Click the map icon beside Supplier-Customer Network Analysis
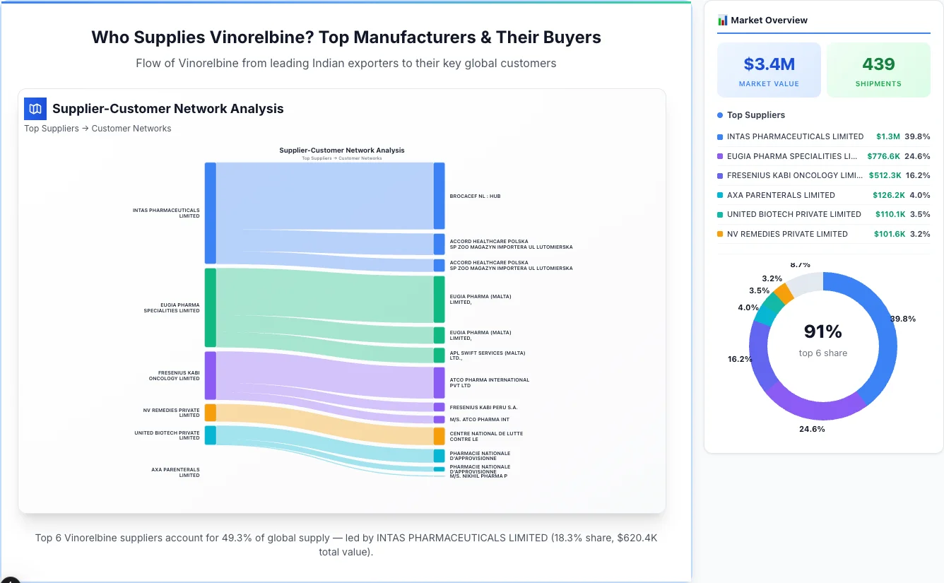944x583 pixels. pyautogui.click(x=35, y=109)
